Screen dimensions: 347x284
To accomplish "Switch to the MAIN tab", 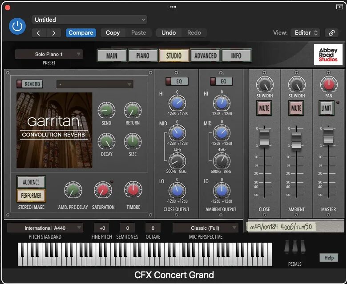I will 112,56.
